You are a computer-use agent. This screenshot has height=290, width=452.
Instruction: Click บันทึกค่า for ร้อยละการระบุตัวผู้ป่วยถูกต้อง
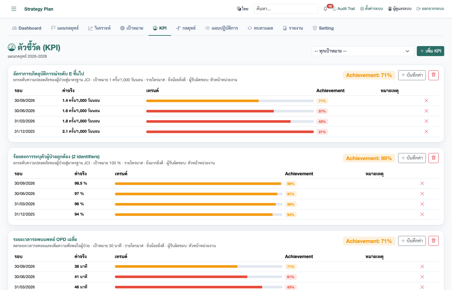412,158
